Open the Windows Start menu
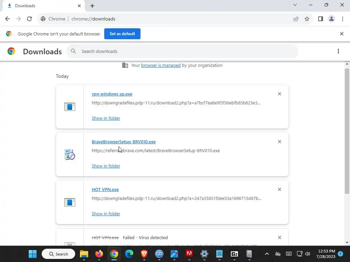Viewport: 350px width, 262px height. pos(32,254)
